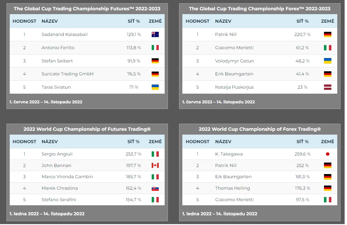Click Italy flag beside Stefano Serafini
This screenshot has height=225, width=347.
tap(155, 200)
